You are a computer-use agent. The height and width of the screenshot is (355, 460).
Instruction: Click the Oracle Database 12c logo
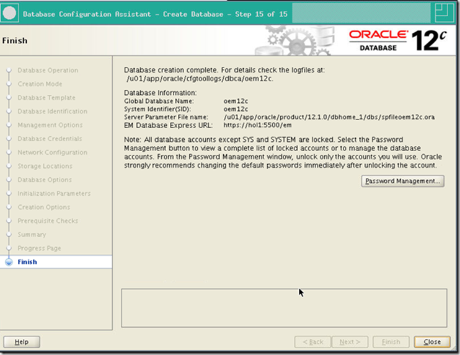click(398, 40)
